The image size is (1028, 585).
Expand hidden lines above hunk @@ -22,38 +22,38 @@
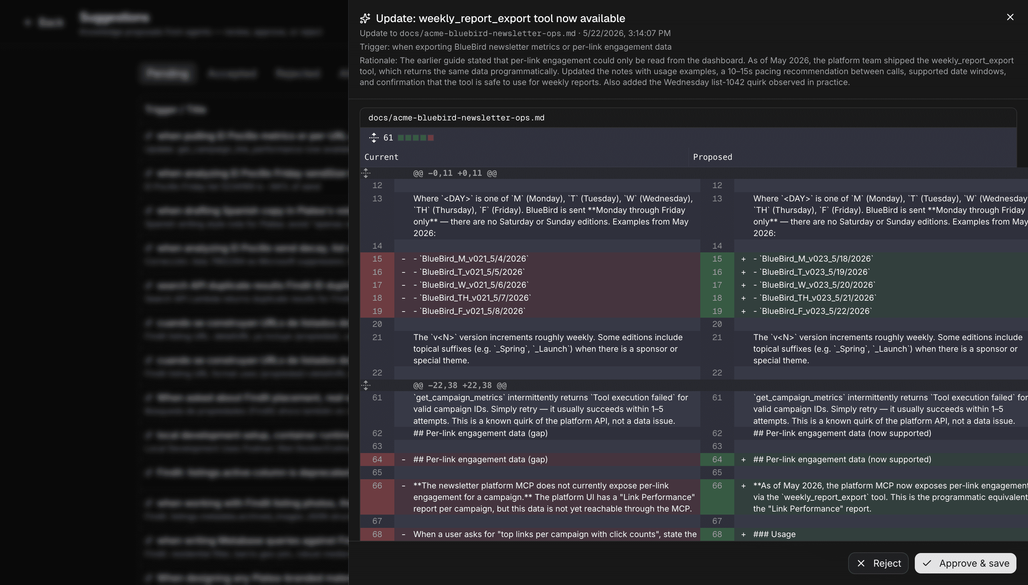[x=366, y=385]
